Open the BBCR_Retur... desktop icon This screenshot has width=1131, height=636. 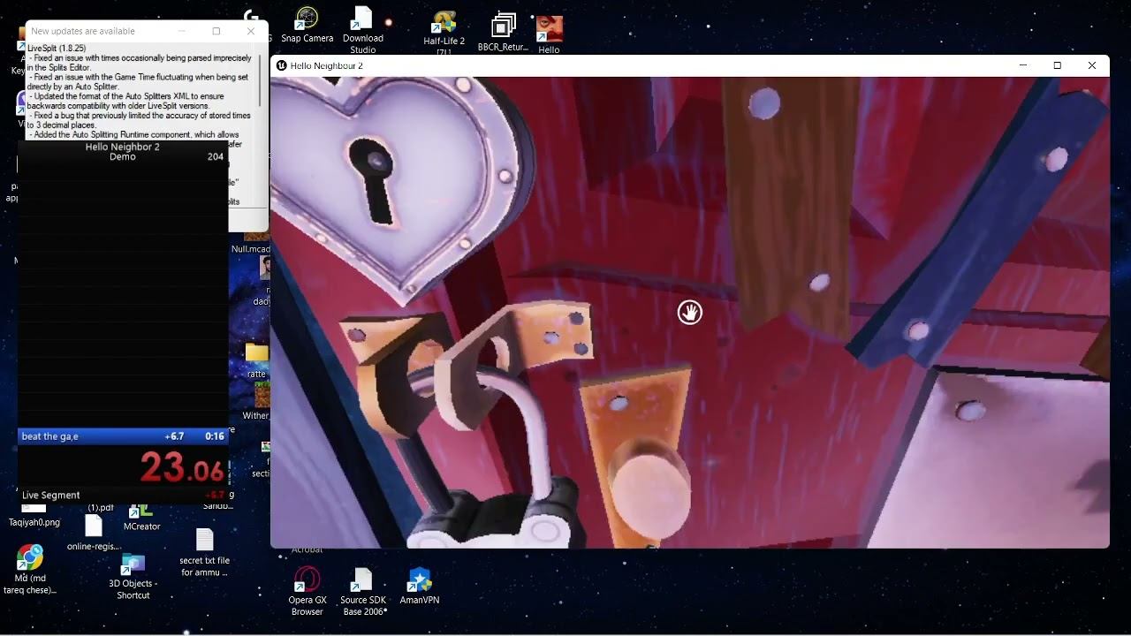[503, 32]
